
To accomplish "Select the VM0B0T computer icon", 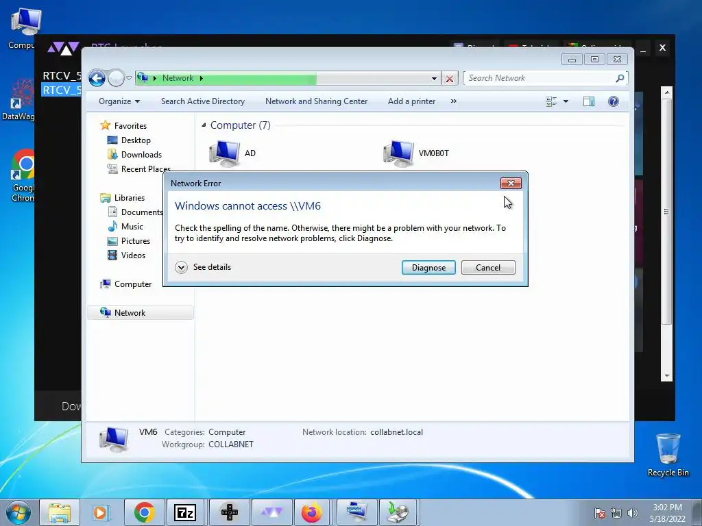I will [x=398, y=153].
